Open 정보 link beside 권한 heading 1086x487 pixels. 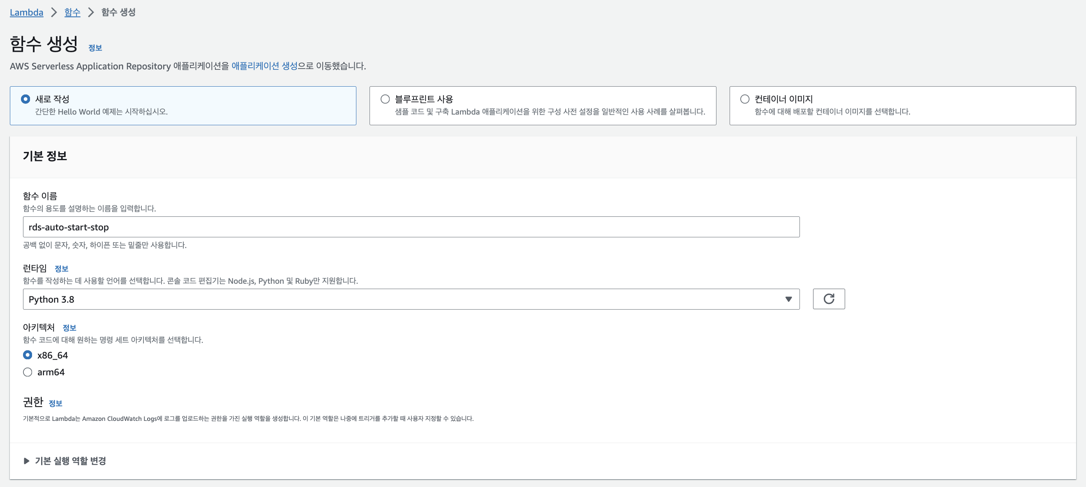click(55, 403)
